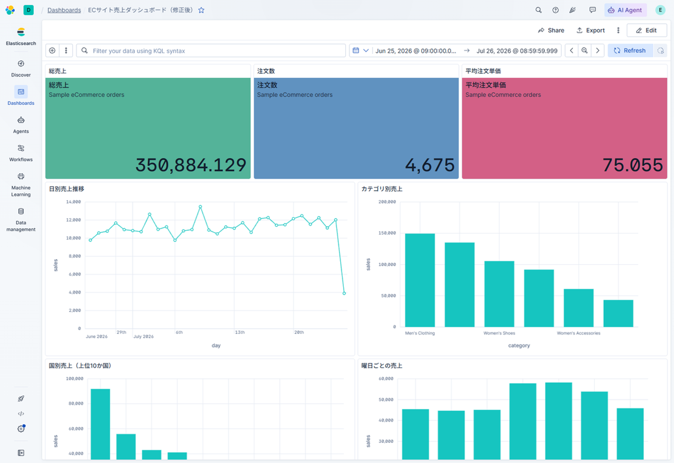Open the more options menu beside Export

pos(618,30)
